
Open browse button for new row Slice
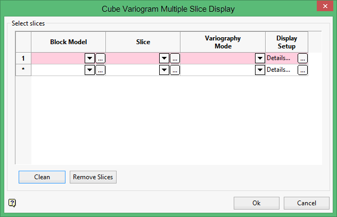click(175, 70)
